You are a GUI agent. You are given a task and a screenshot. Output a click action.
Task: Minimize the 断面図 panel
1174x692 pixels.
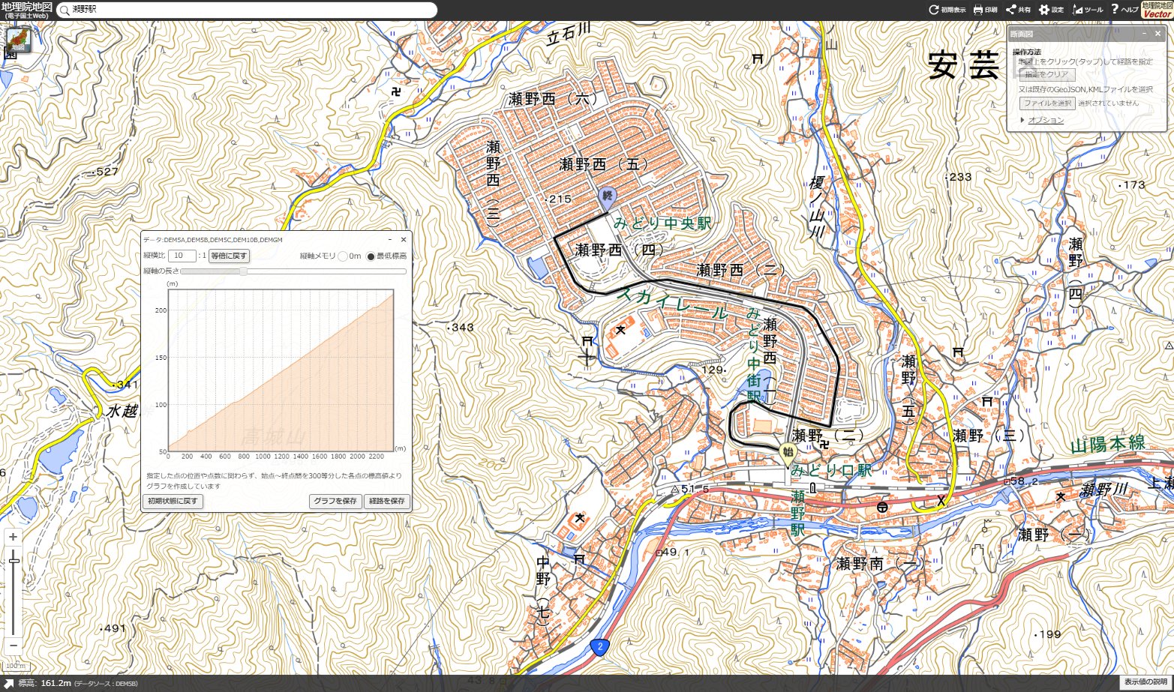coord(1144,34)
